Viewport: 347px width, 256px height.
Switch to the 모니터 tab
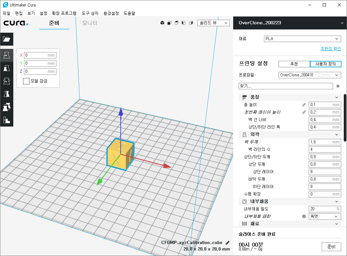pos(90,23)
